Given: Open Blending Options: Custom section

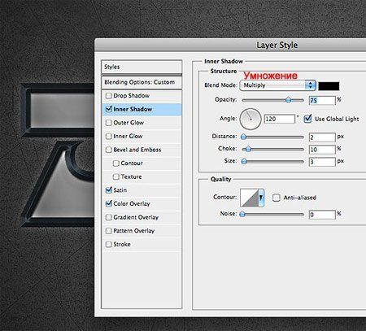Looking at the screenshot, I should pos(142,82).
